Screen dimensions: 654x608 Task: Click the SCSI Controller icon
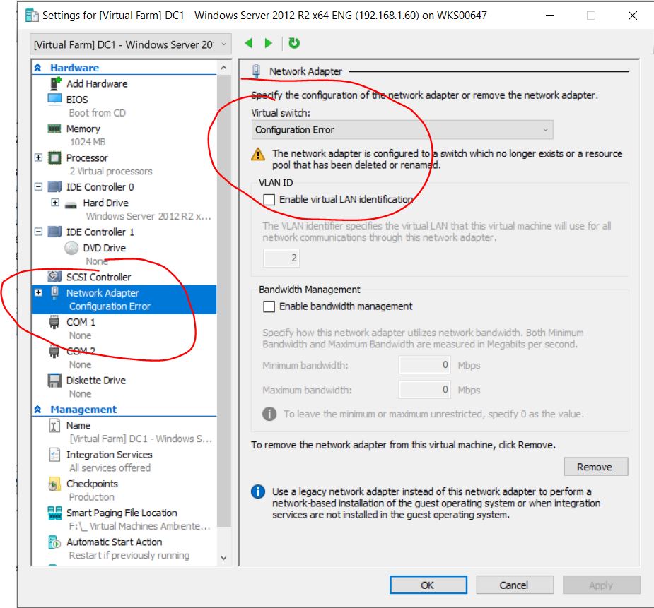point(54,277)
